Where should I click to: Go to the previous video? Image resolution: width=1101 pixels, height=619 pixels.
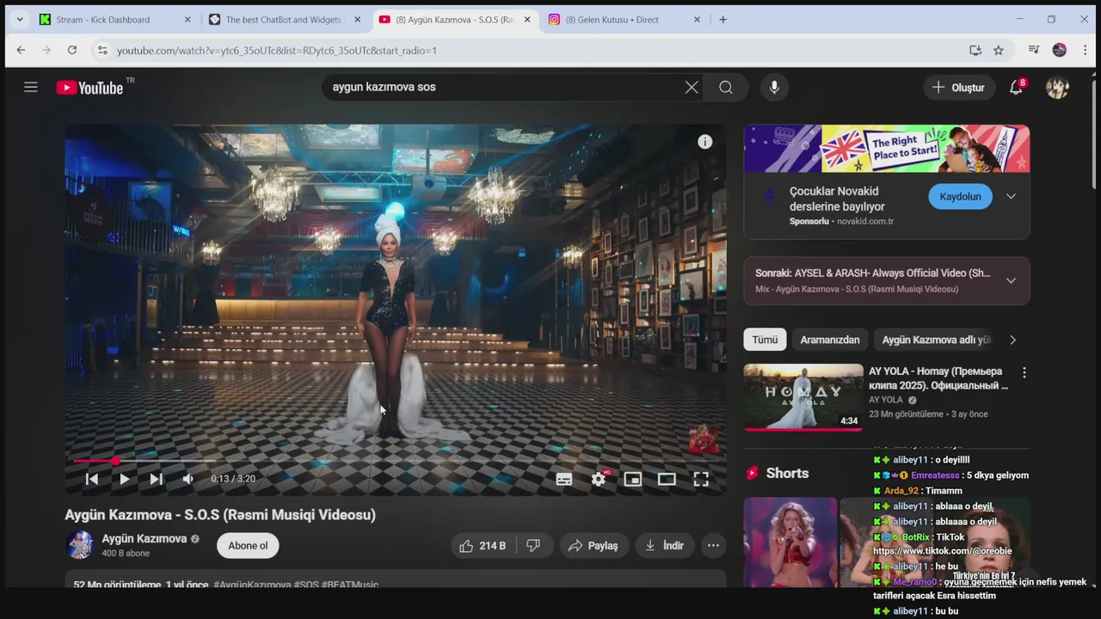pyautogui.click(x=92, y=479)
